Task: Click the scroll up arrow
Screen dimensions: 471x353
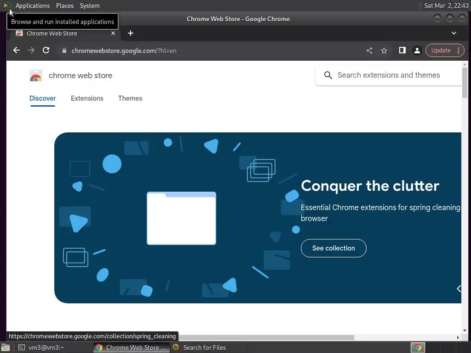Action: pos(465,64)
